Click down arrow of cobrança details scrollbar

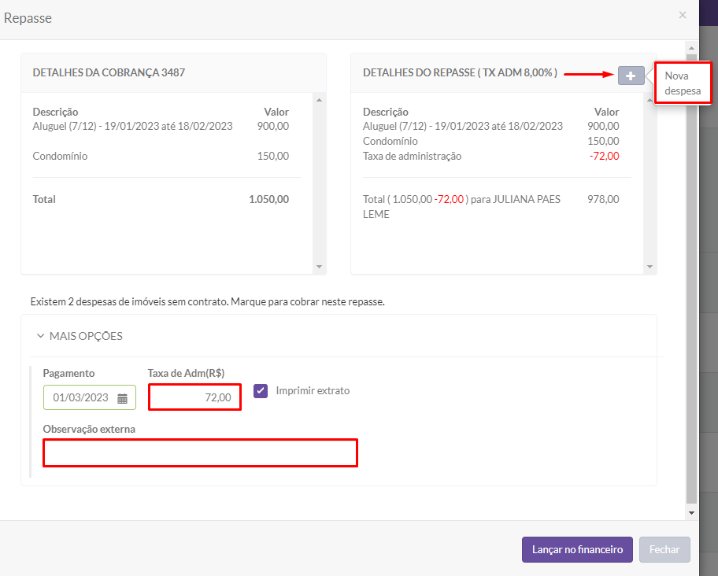coord(319,267)
